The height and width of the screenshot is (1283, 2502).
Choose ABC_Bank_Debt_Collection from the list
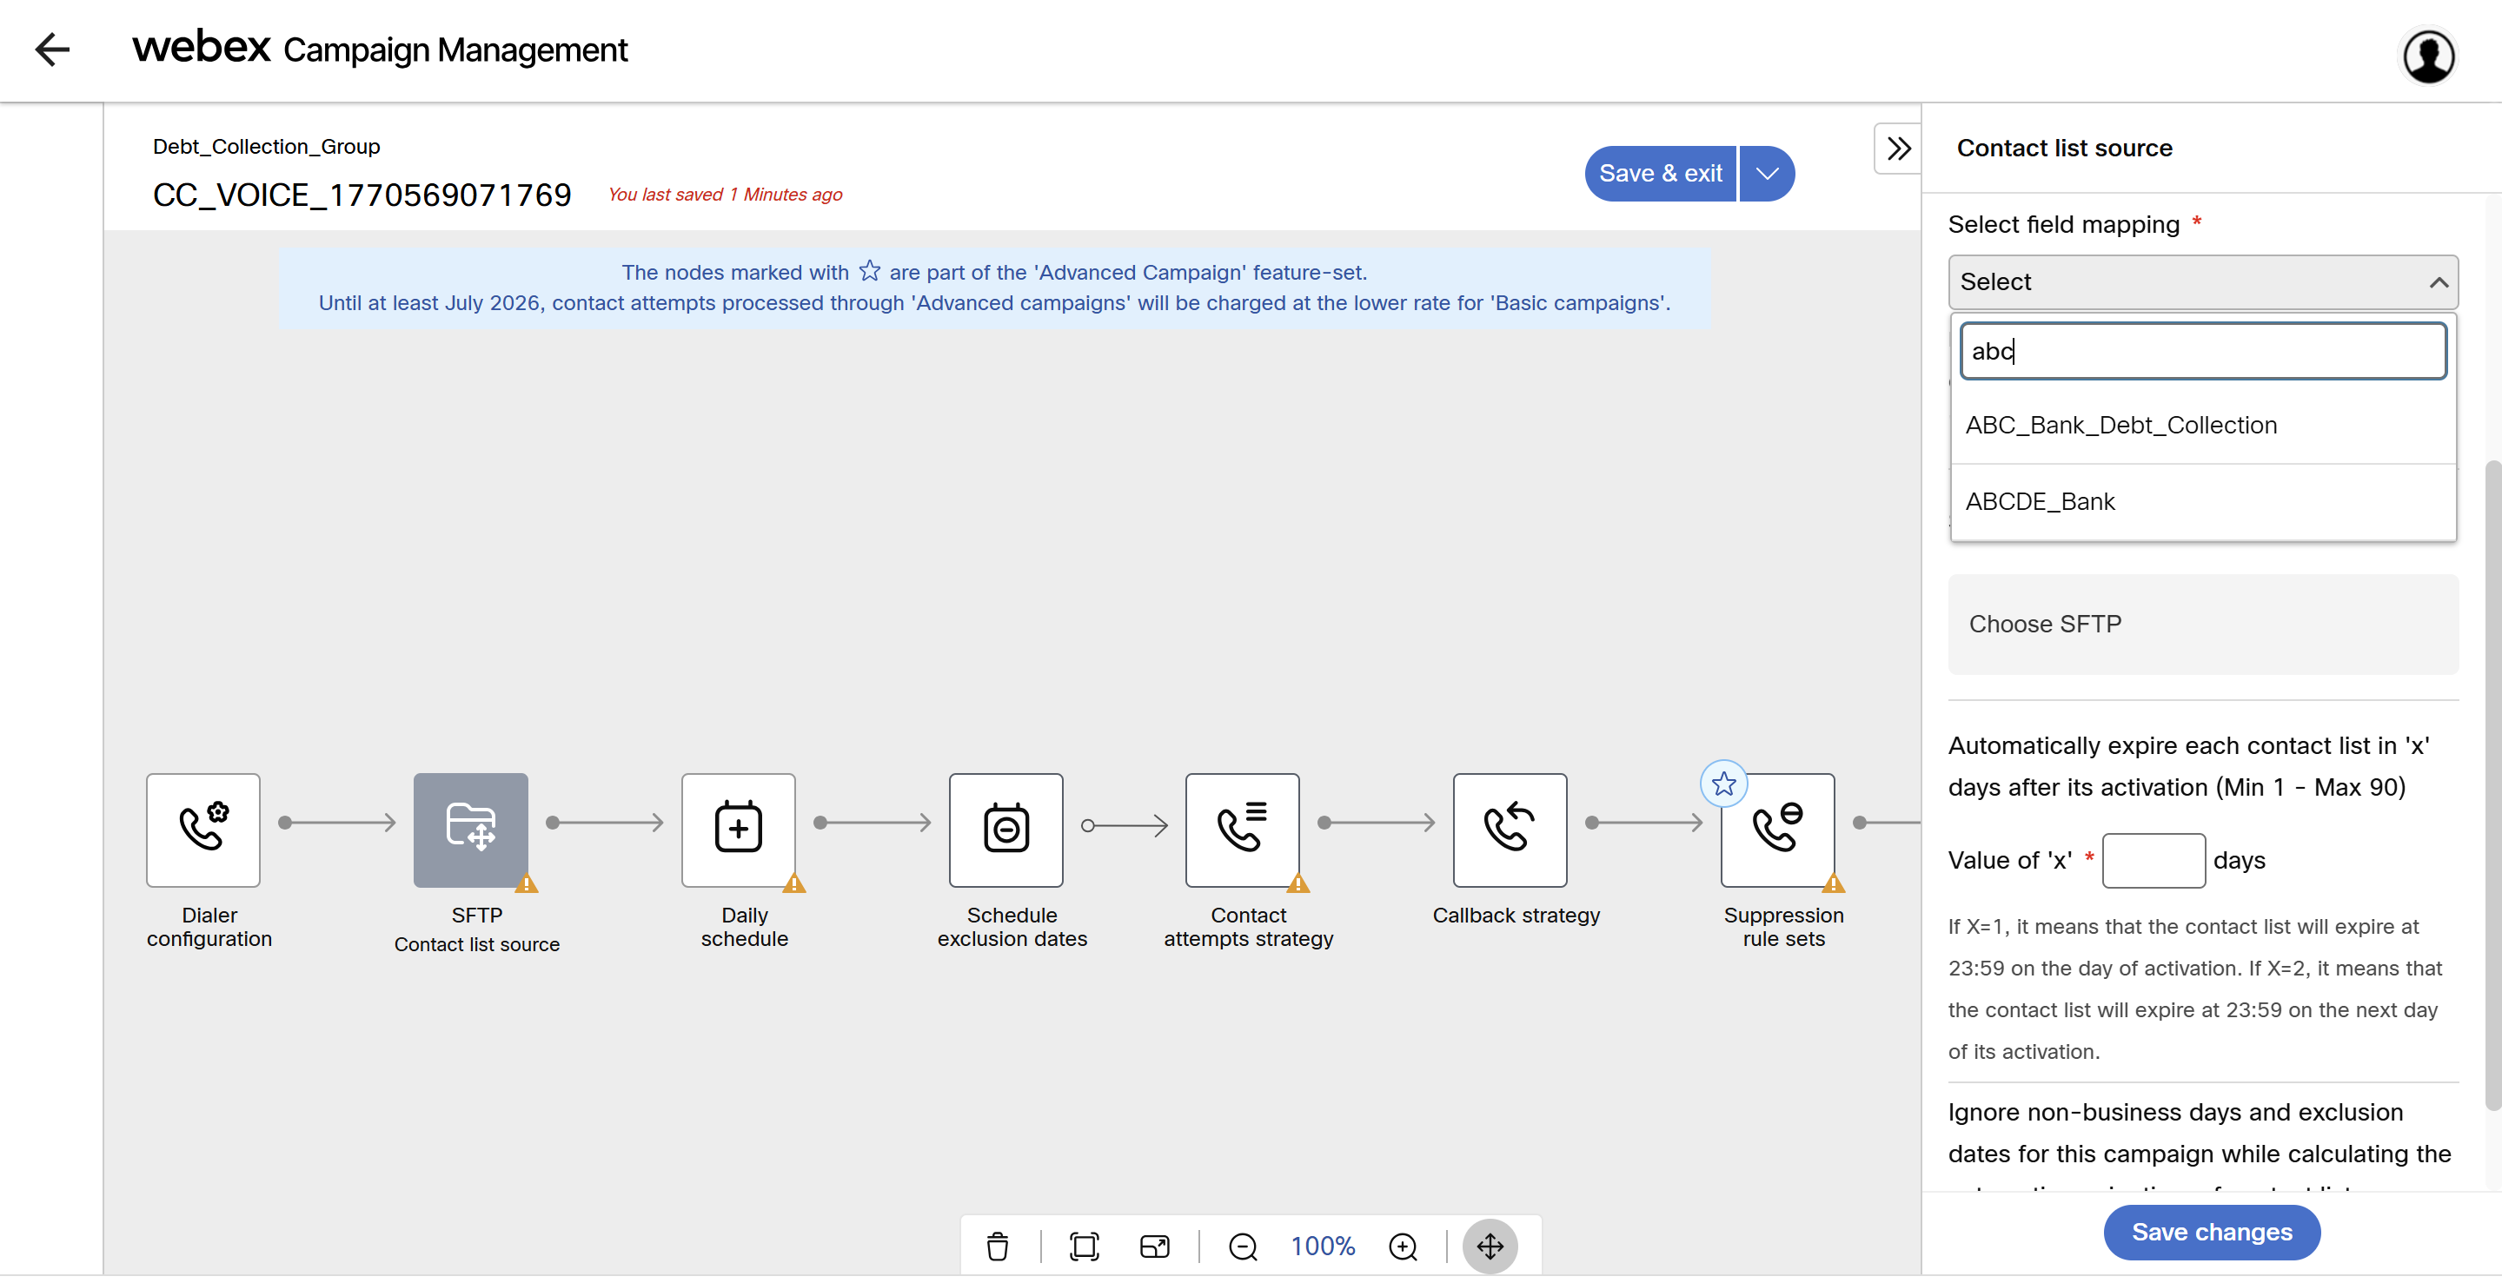(2120, 425)
